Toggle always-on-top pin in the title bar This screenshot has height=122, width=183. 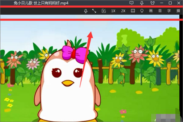(x=142, y=3)
